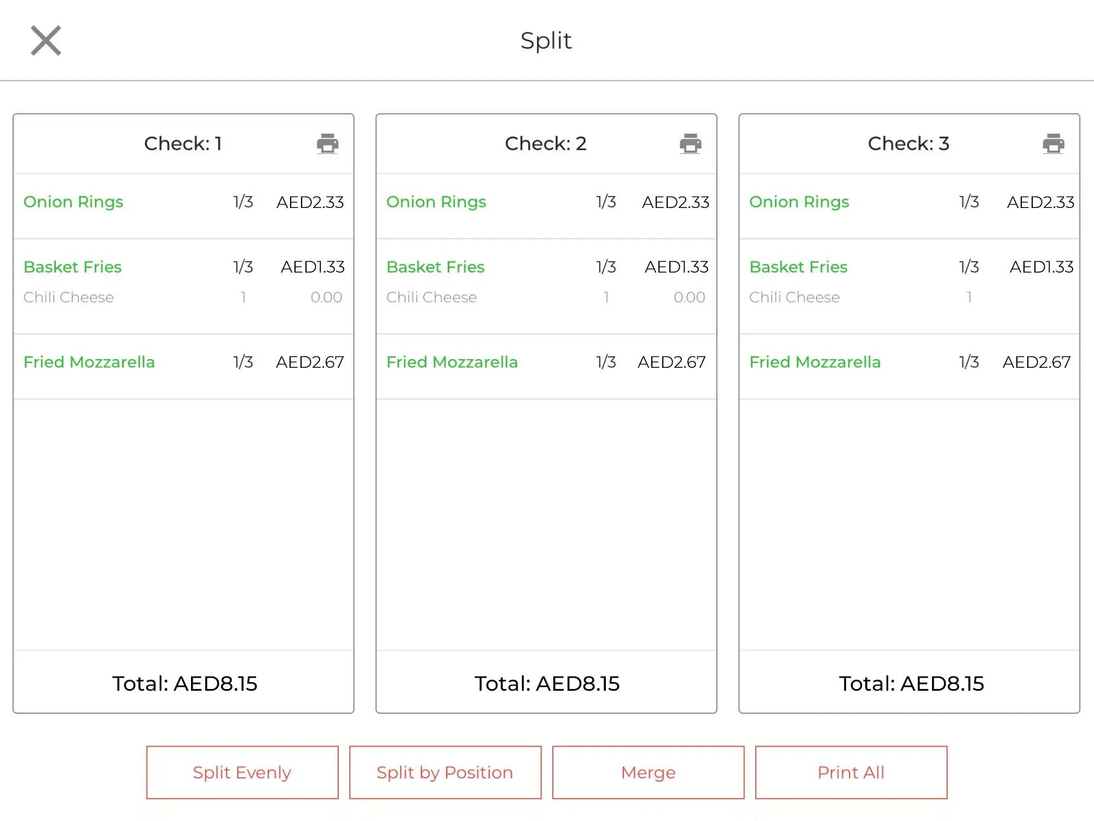The image size is (1094, 821).
Task: Select Onion Rings in Check: 1
Action: (73, 202)
